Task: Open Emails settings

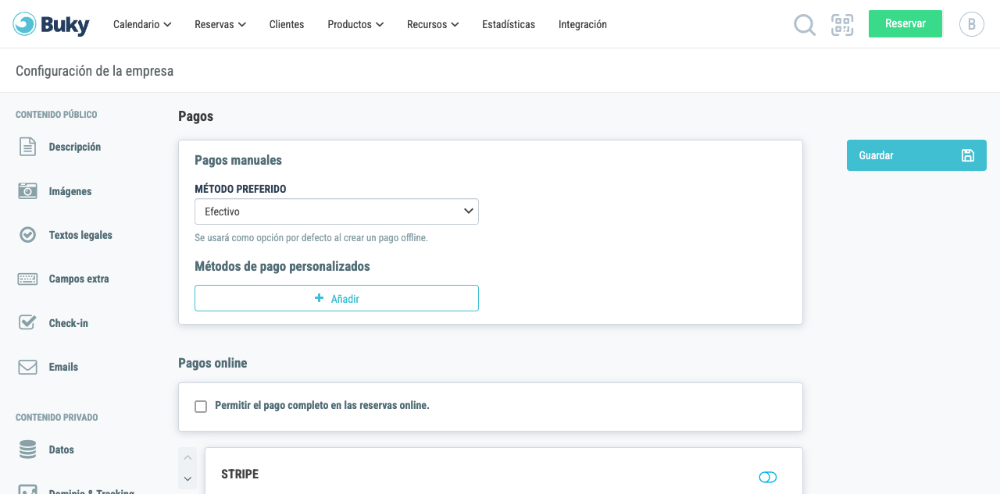Action: [63, 367]
